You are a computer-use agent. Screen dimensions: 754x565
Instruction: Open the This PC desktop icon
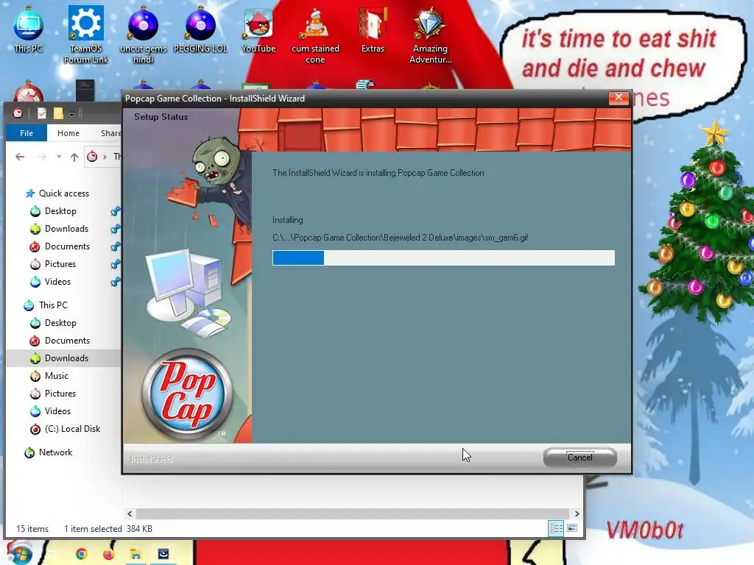click(x=29, y=29)
